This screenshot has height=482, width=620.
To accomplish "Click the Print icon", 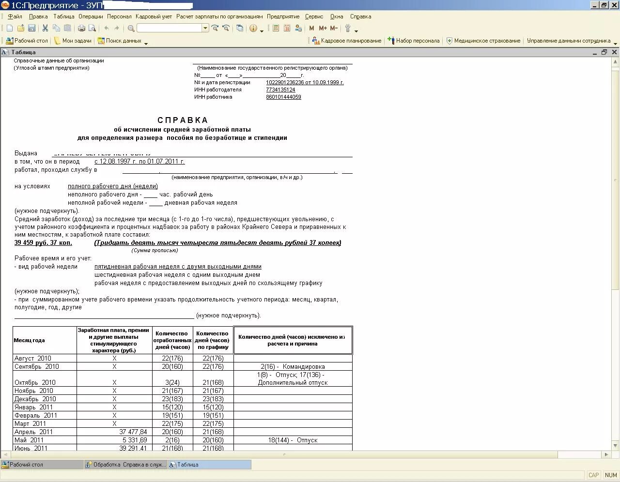I will tap(81, 28).
